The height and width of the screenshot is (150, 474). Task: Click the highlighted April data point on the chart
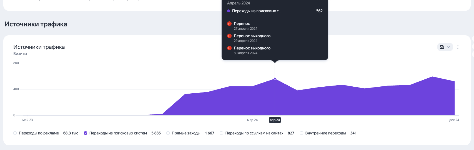(x=275, y=79)
